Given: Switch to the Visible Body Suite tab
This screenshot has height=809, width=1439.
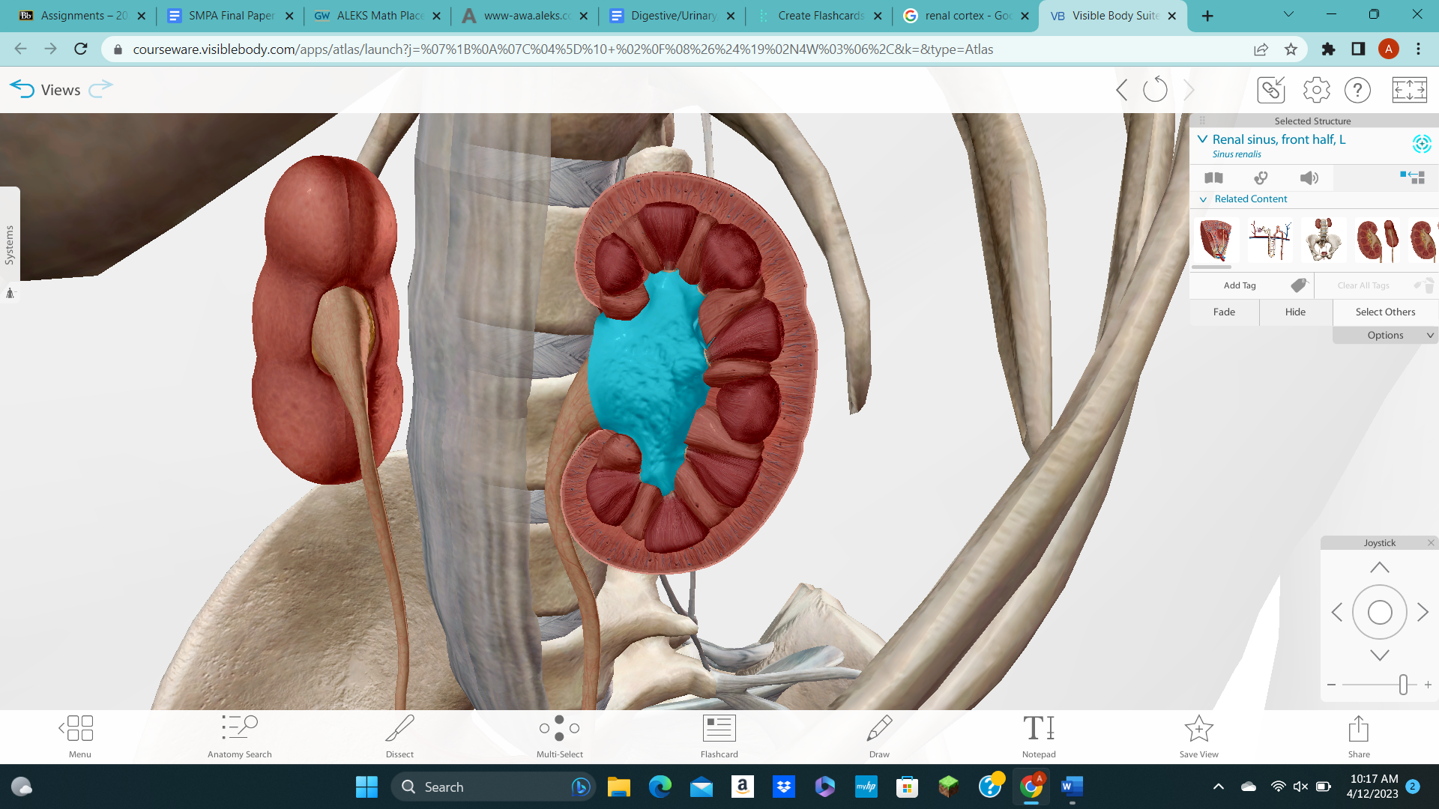Looking at the screenshot, I should pos(1108,14).
